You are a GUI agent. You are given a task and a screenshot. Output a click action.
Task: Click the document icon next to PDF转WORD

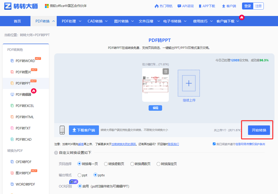click(x=12, y=61)
